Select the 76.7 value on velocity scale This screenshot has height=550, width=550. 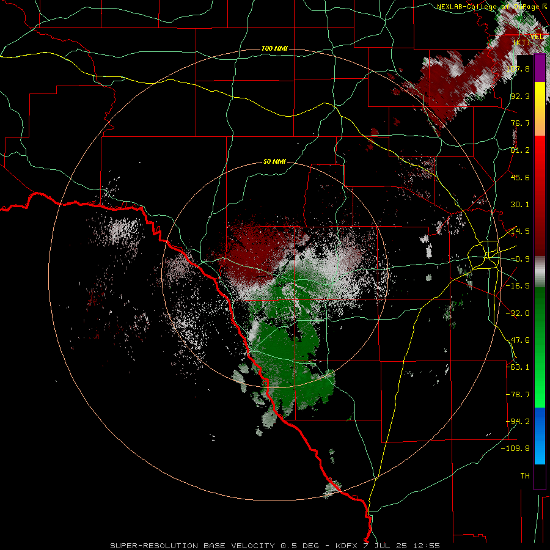pos(520,123)
